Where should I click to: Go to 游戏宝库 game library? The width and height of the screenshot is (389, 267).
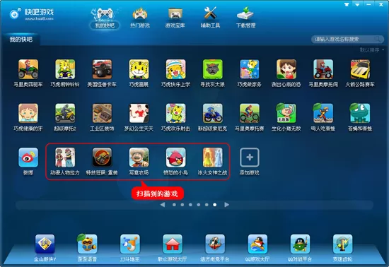pyautogui.click(x=175, y=18)
